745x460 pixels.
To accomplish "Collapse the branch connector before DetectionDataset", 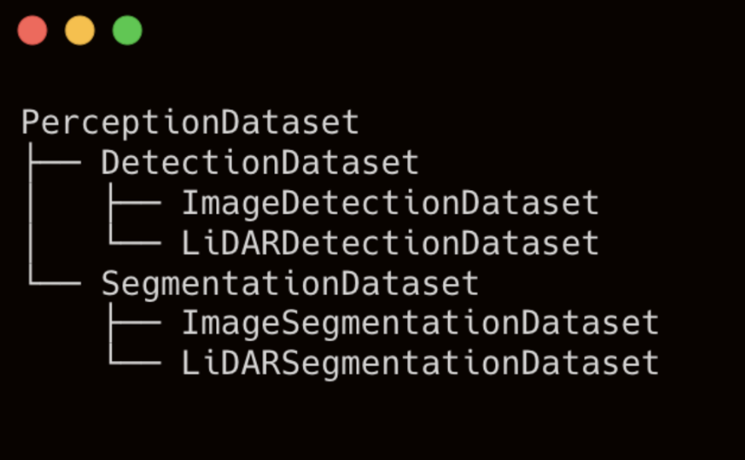I will [x=54, y=162].
